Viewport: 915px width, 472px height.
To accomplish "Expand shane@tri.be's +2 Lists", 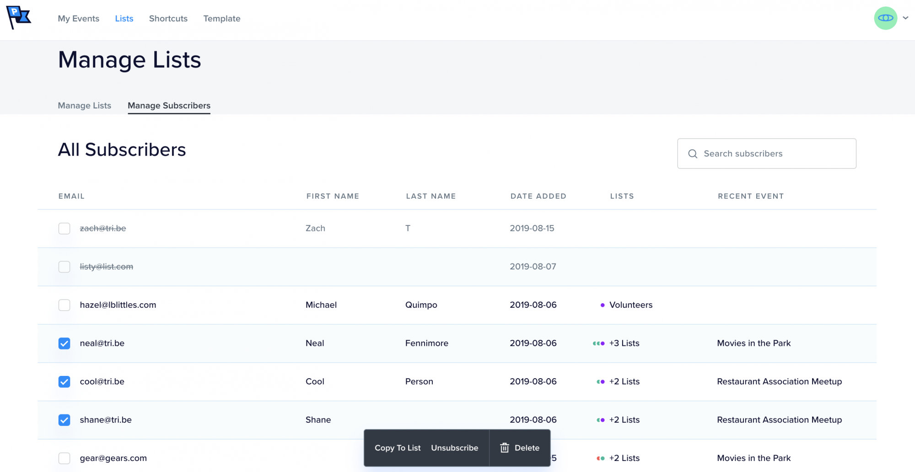I will pos(624,419).
